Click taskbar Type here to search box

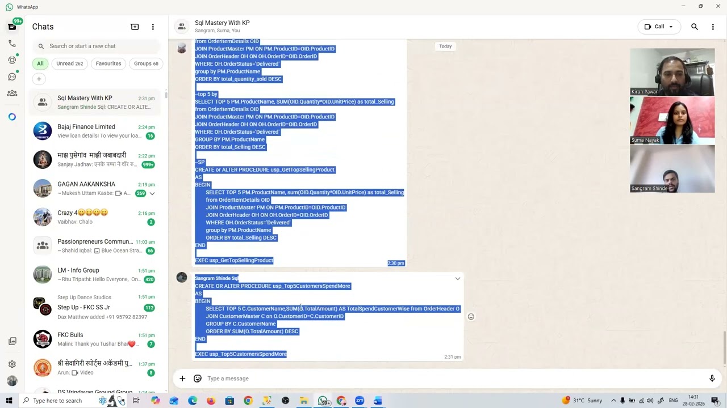(57, 401)
